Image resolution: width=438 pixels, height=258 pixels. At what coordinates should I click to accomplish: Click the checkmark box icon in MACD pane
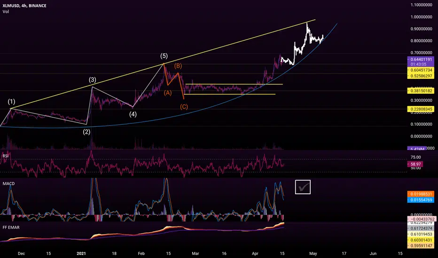coord(303,187)
